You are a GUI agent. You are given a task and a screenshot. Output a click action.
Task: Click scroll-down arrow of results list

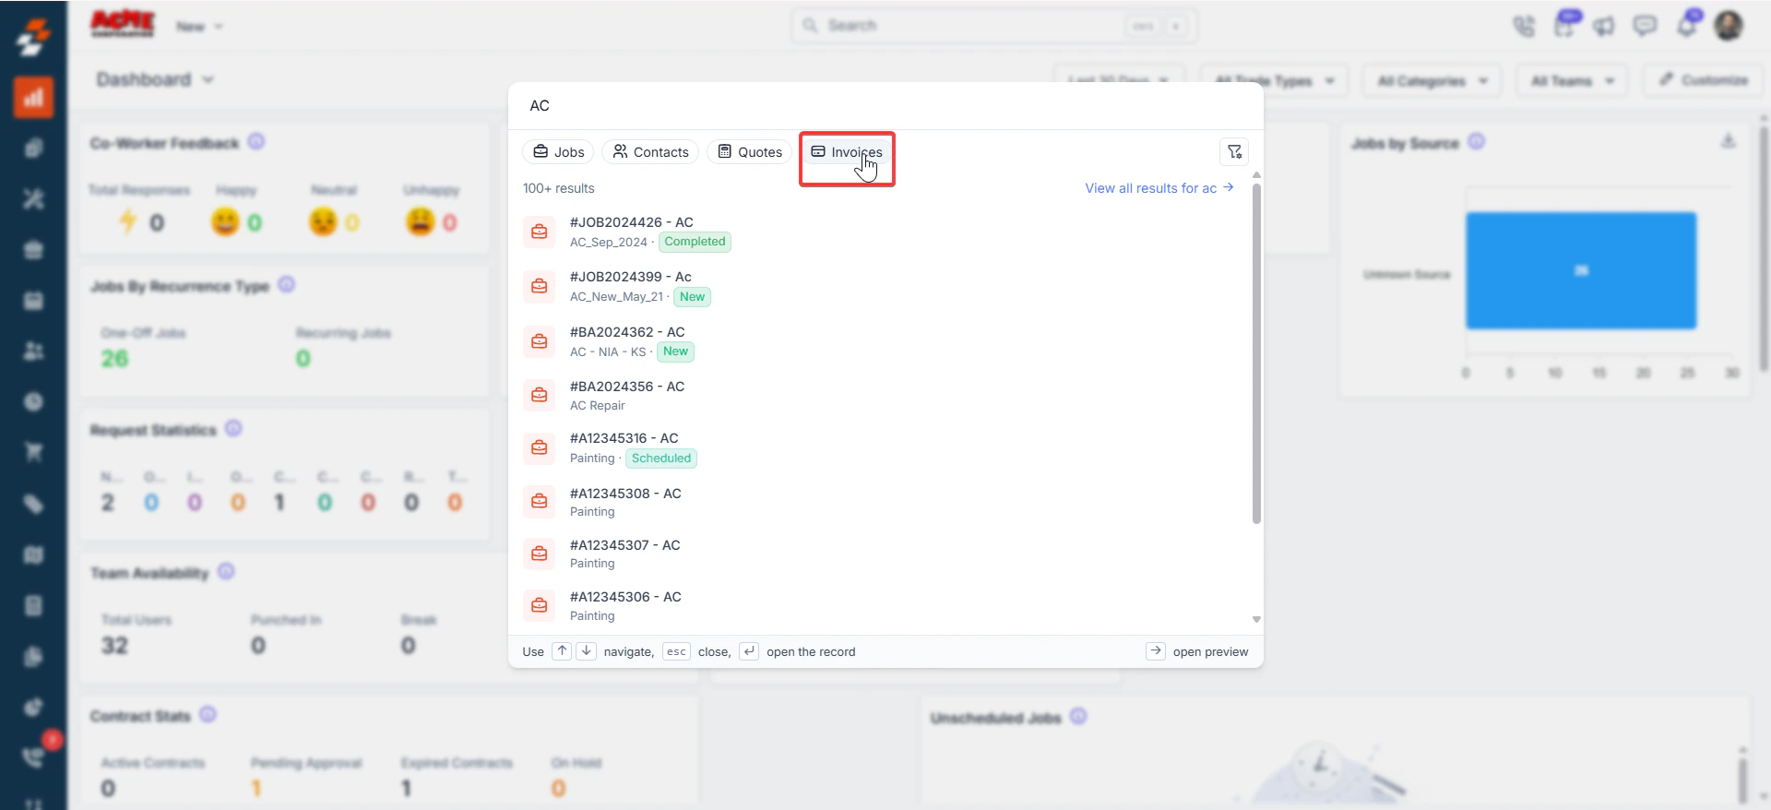click(1256, 620)
